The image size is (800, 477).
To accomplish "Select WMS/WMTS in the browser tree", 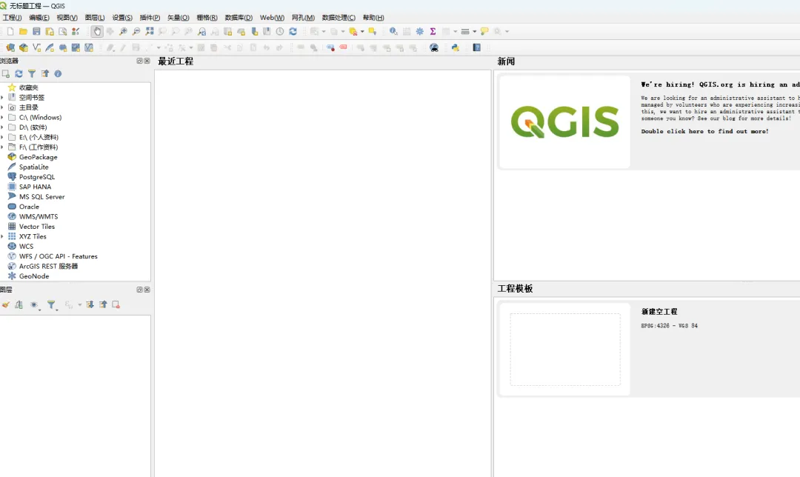I will [x=39, y=217].
